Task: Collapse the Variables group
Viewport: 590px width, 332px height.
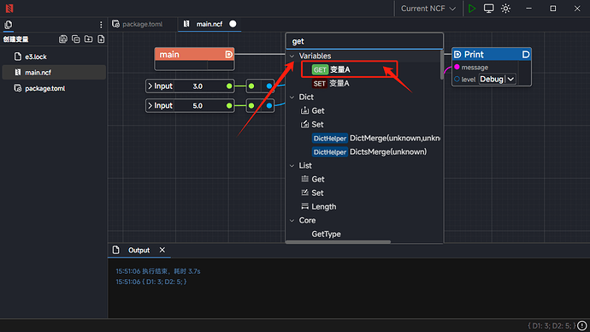Action: [292, 56]
